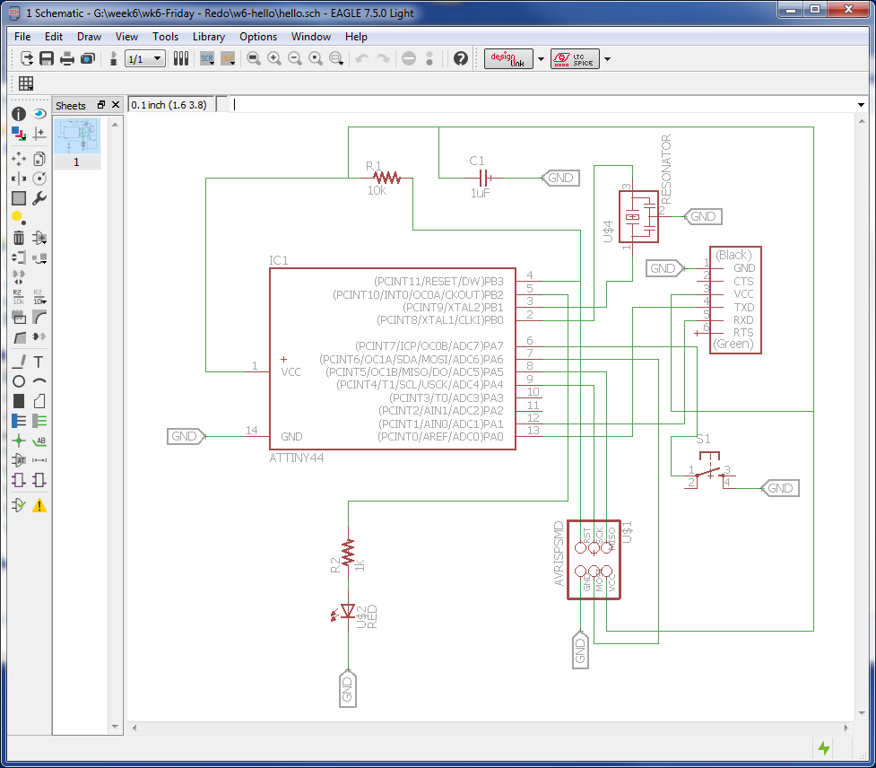The height and width of the screenshot is (768, 876).
Task: Select the Mark tool
Action: coord(39,134)
